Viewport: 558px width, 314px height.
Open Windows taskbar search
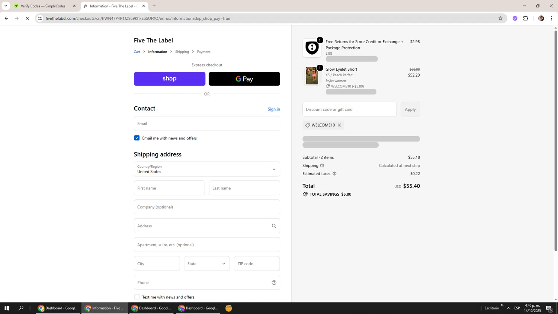click(21, 308)
